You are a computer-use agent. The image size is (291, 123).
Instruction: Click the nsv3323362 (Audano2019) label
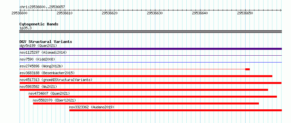(92, 107)
